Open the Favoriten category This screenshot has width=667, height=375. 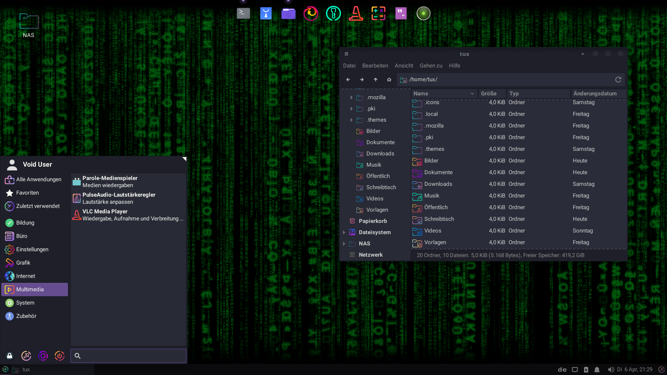(x=35, y=193)
